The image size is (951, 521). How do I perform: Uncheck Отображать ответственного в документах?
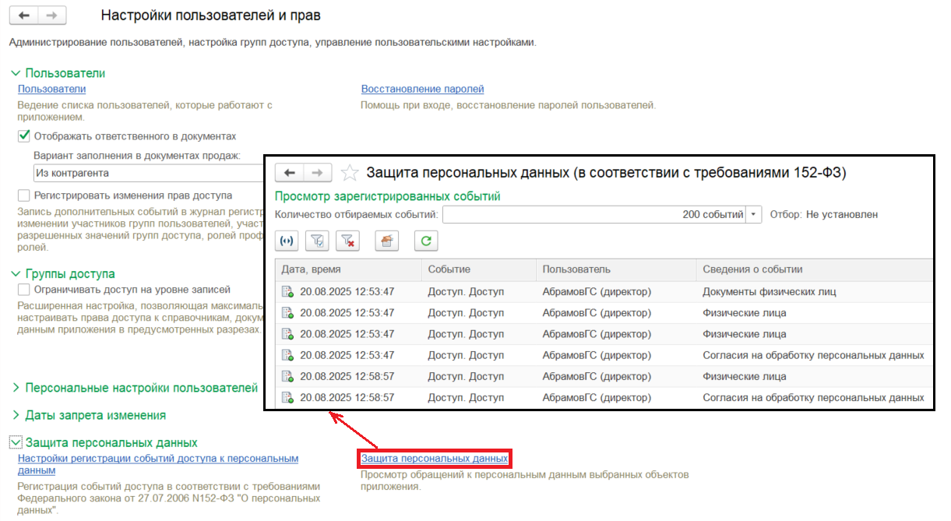[24, 136]
